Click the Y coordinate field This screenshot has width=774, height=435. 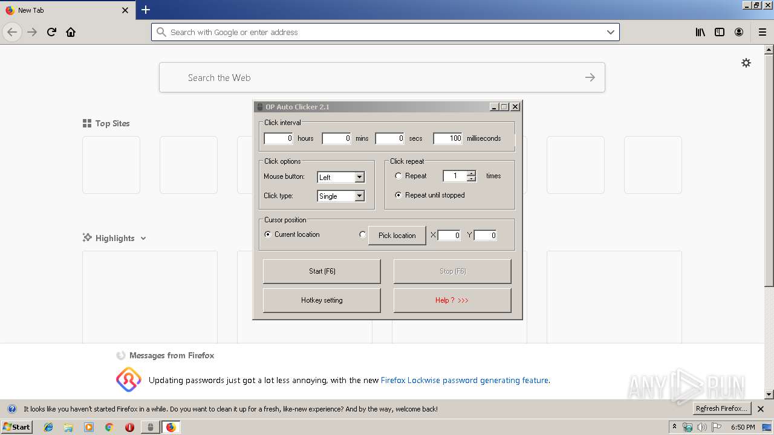pos(486,236)
